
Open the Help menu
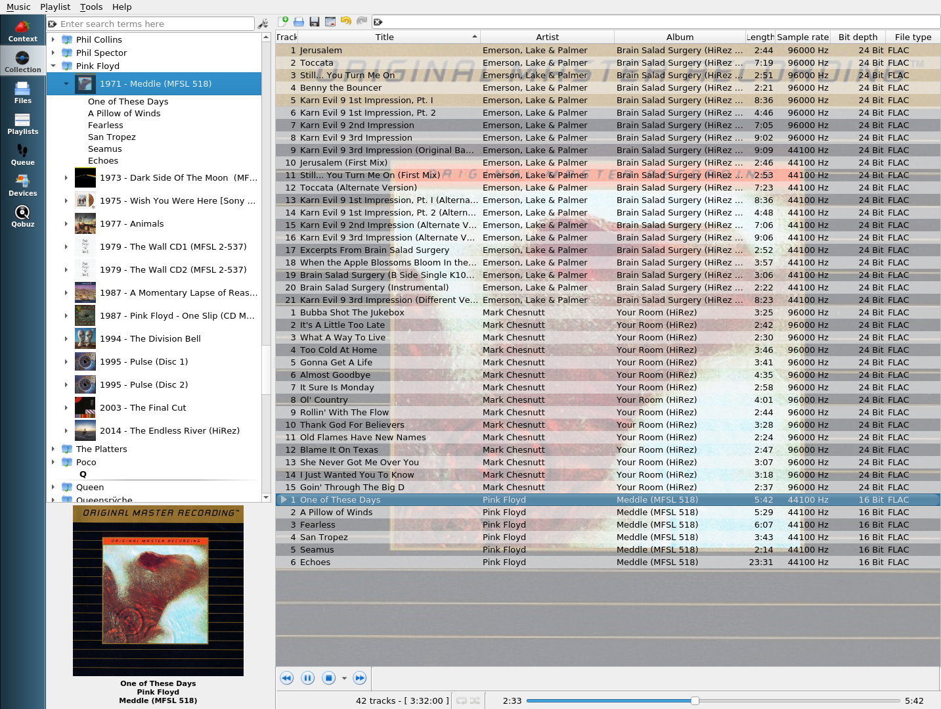pos(122,7)
